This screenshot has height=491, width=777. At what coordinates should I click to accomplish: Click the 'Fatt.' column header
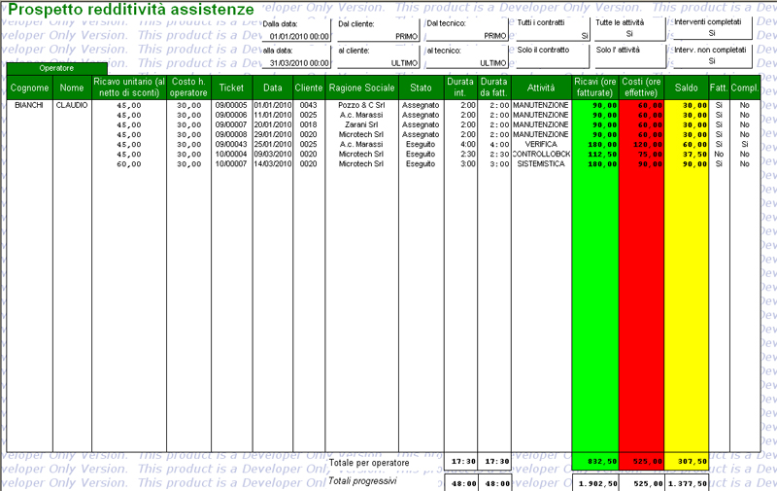click(x=719, y=88)
